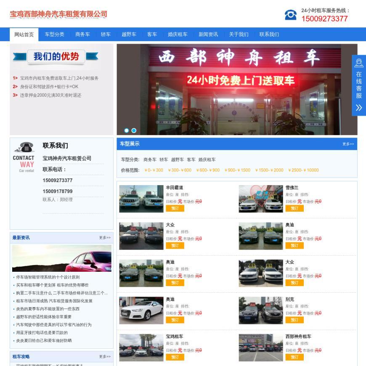The width and height of the screenshot is (366, 366).
Task: Open the 宝鸡租车 car thumbnail
Action: tap(141, 347)
